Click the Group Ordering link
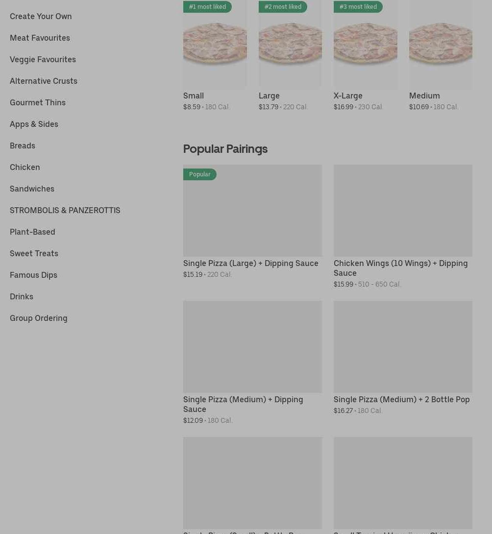Viewport: 492px width, 534px height. [39, 318]
